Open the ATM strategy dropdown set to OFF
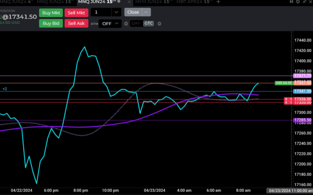The height and width of the screenshot is (195, 313). 110,24
